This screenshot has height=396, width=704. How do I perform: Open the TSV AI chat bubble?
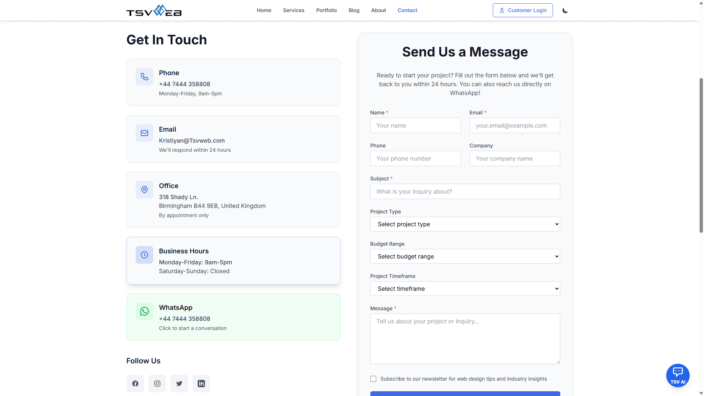678,375
